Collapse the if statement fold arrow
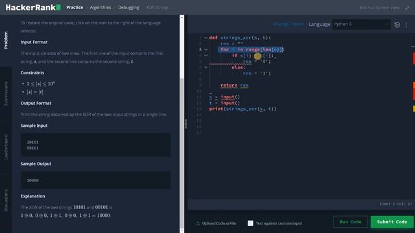Image resolution: width=415 pixels, height=233 pixels. point(206,56)
